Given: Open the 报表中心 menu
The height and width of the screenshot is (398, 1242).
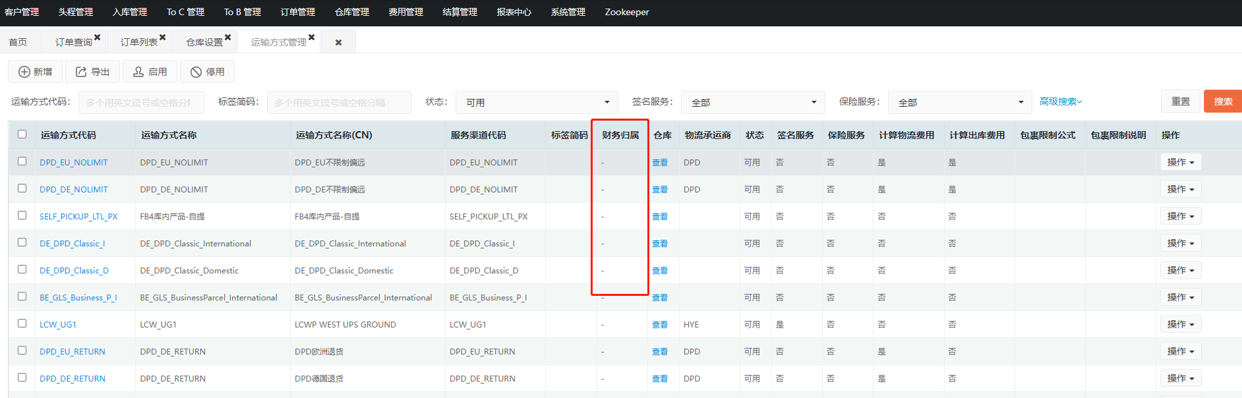Looking at the screenshot, I should (x=514, y=12).
